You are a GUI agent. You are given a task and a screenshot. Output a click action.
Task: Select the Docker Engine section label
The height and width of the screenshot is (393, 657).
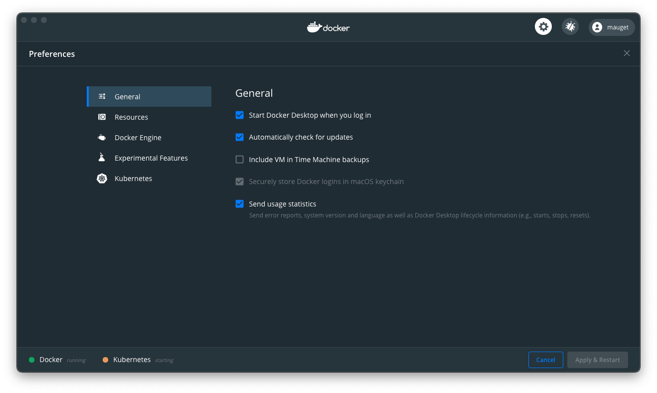(x=138, y=138)
